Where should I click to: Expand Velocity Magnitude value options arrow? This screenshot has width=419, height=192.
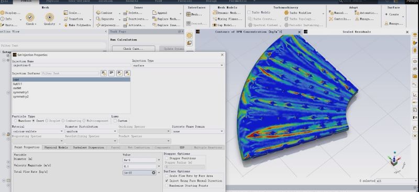click(x=159, y=166)
